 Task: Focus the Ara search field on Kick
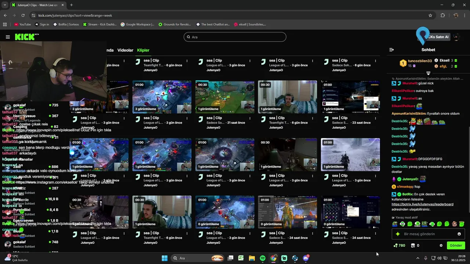click(x=235, y=37)
